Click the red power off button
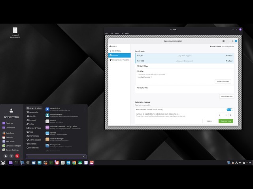Screen dimensions: 253x189 (x=17, y=156)
